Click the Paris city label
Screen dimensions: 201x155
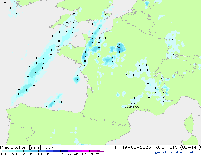coord(120,47)
